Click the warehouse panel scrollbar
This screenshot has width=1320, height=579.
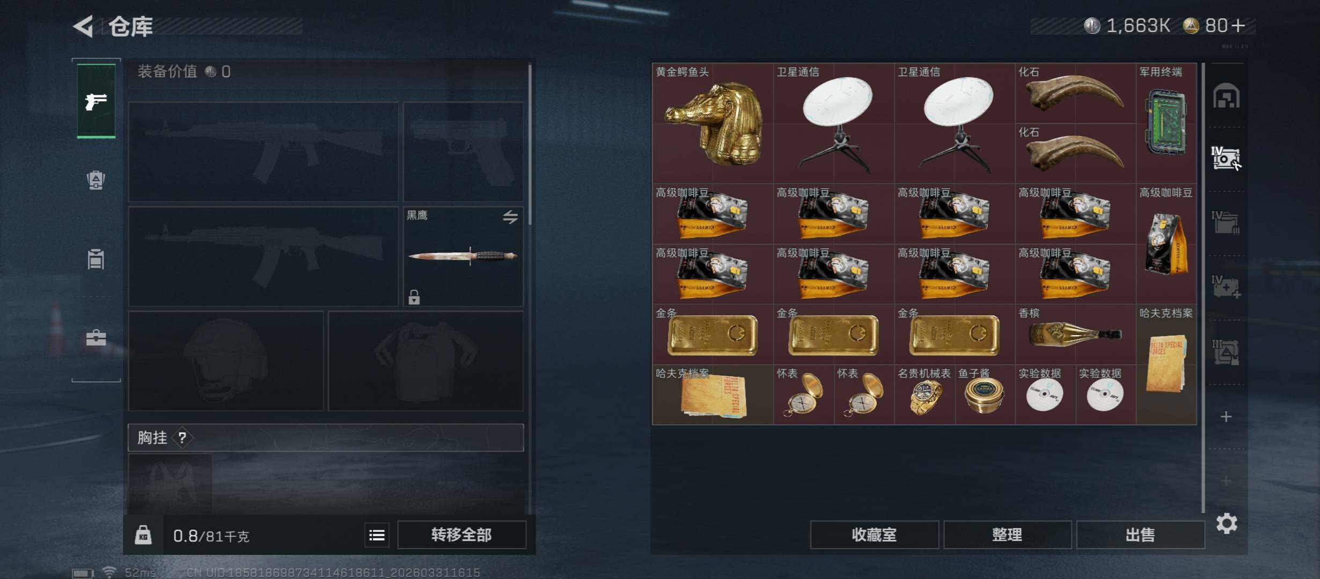tap(1203, 288)
